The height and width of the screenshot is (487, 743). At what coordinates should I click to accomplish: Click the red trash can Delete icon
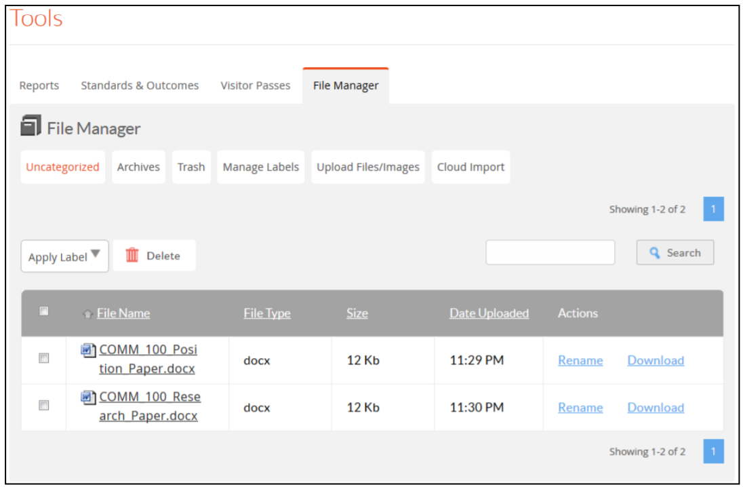point(132,255)
